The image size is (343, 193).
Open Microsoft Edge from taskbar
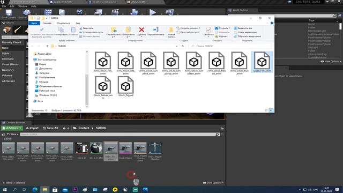click(35, 190)
